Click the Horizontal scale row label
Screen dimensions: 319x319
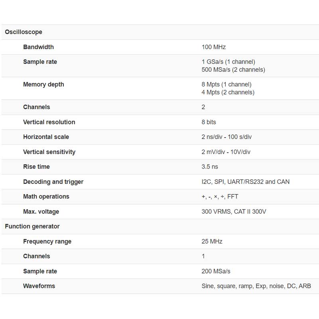click(x=46, y=137)
